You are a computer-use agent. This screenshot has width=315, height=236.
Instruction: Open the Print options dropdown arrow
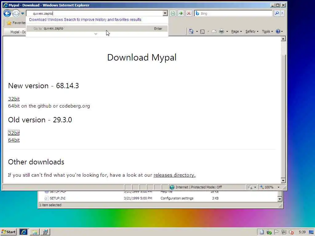pos(227,32)
